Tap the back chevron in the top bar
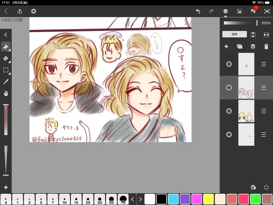The width and height of the screenshot is (273, 205). click(x=6, y=11)
